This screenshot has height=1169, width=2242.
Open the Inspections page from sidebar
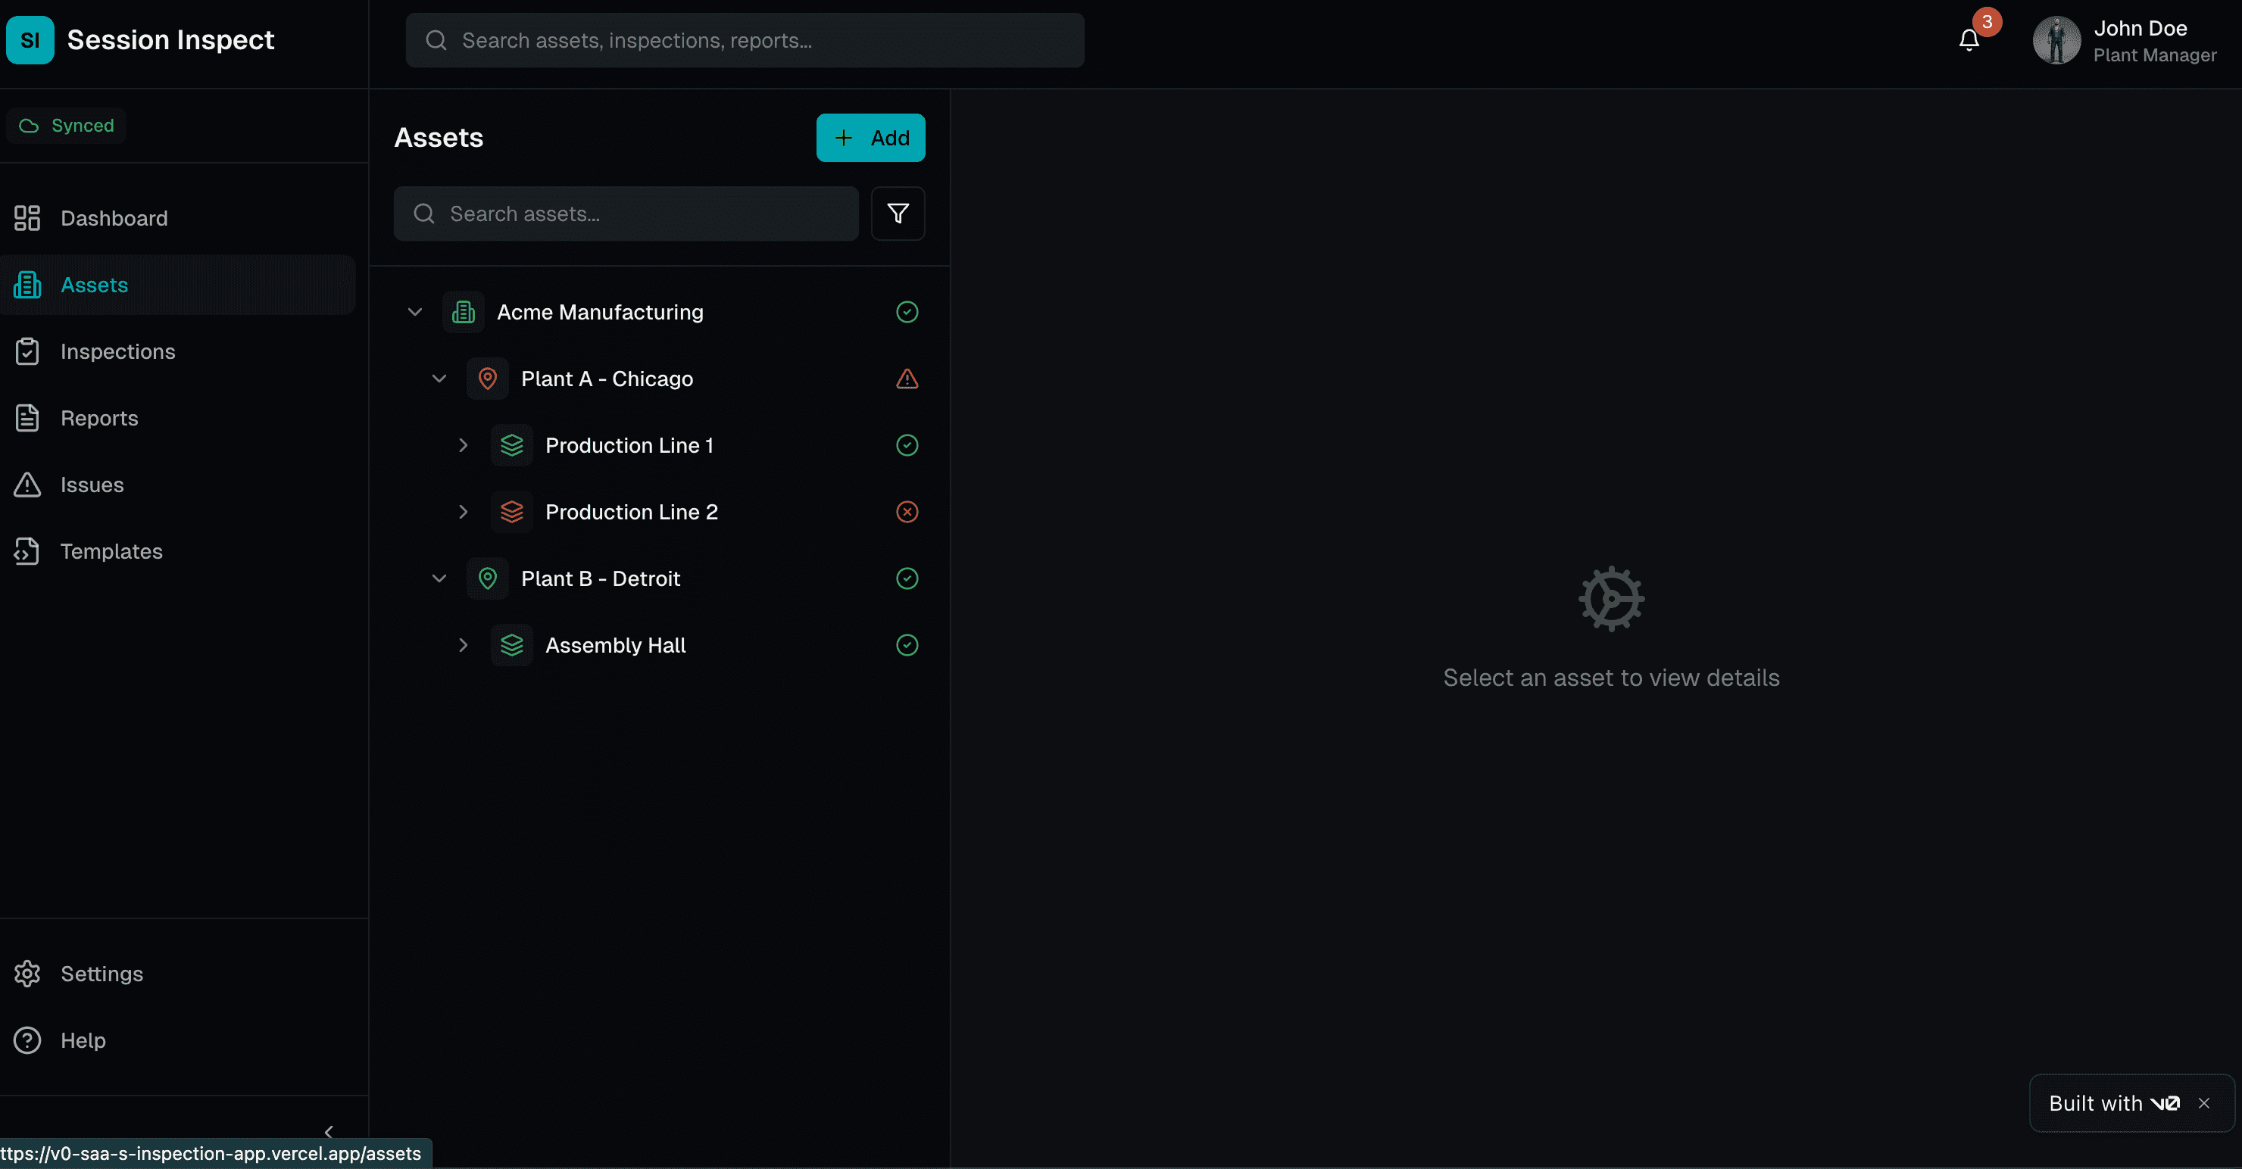(x=117, y=351)
